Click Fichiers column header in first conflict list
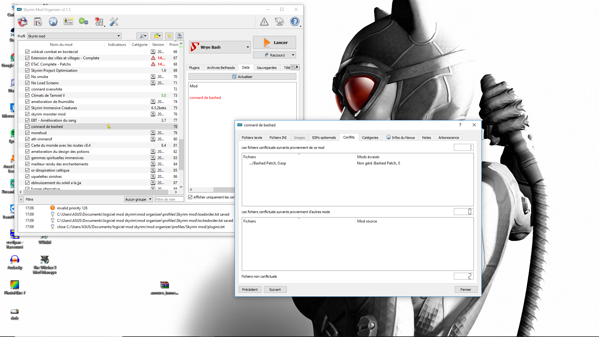 pyautogui.click(x=299, y=157)
